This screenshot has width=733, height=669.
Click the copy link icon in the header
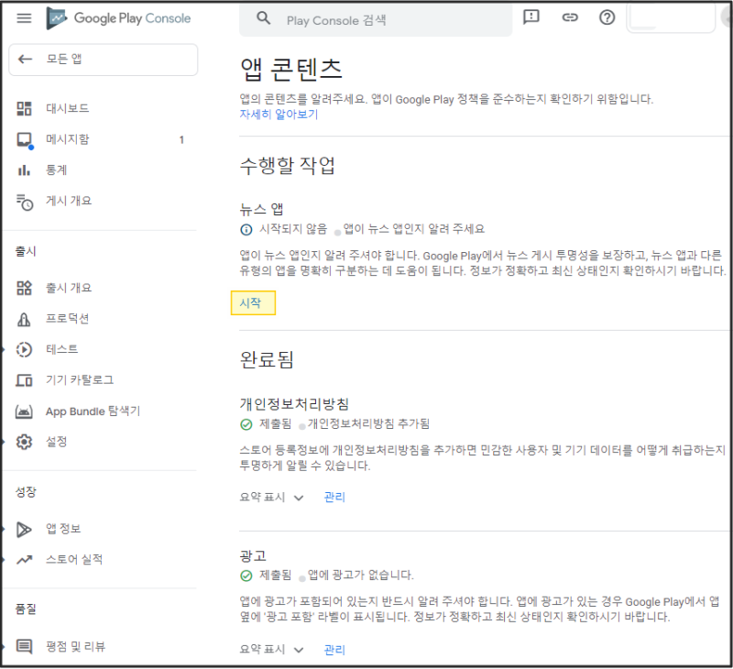[569, 17]
